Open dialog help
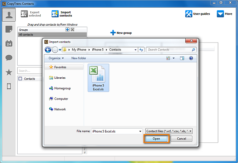Viewport: 238px width, 163px height. tap(191, 58)
